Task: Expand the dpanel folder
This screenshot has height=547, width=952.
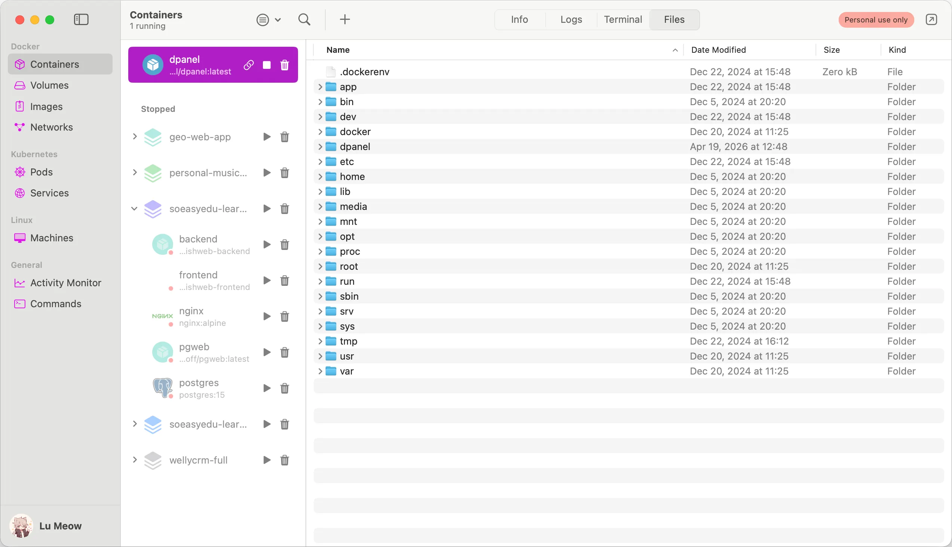Action: pos(320,147)
